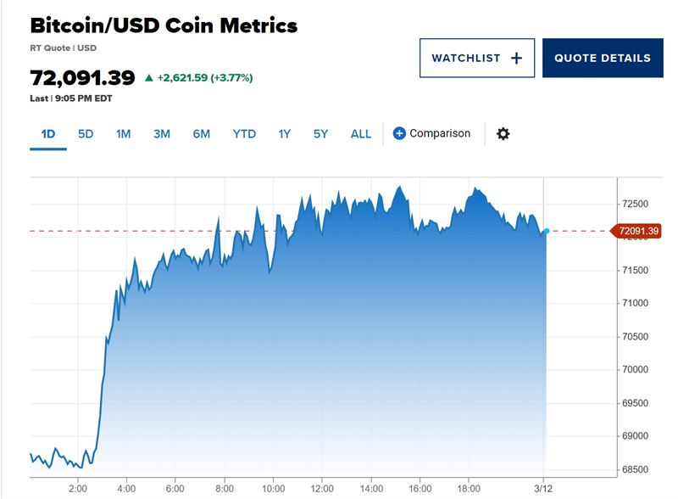
Task: Click the red 72091.39 price tag
Action: coord(639,231)
